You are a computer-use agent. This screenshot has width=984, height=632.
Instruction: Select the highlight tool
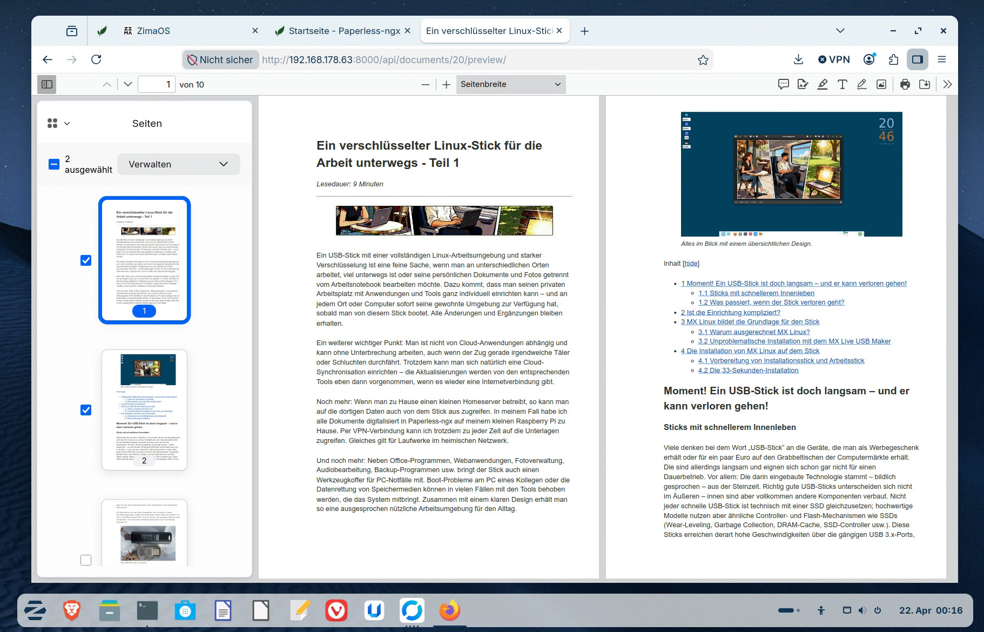(x=823, y=84)
